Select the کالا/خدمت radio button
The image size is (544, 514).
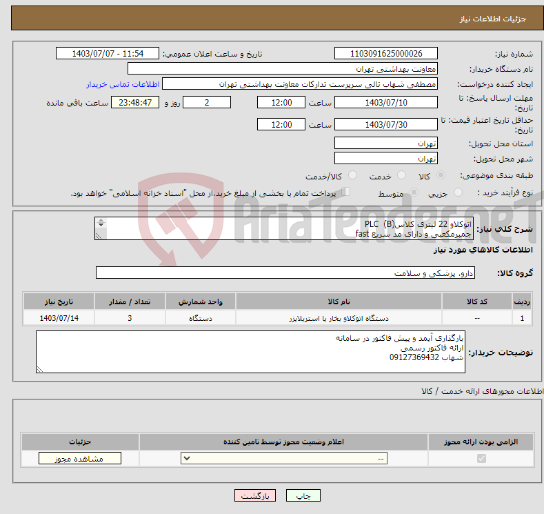(352, 175)
